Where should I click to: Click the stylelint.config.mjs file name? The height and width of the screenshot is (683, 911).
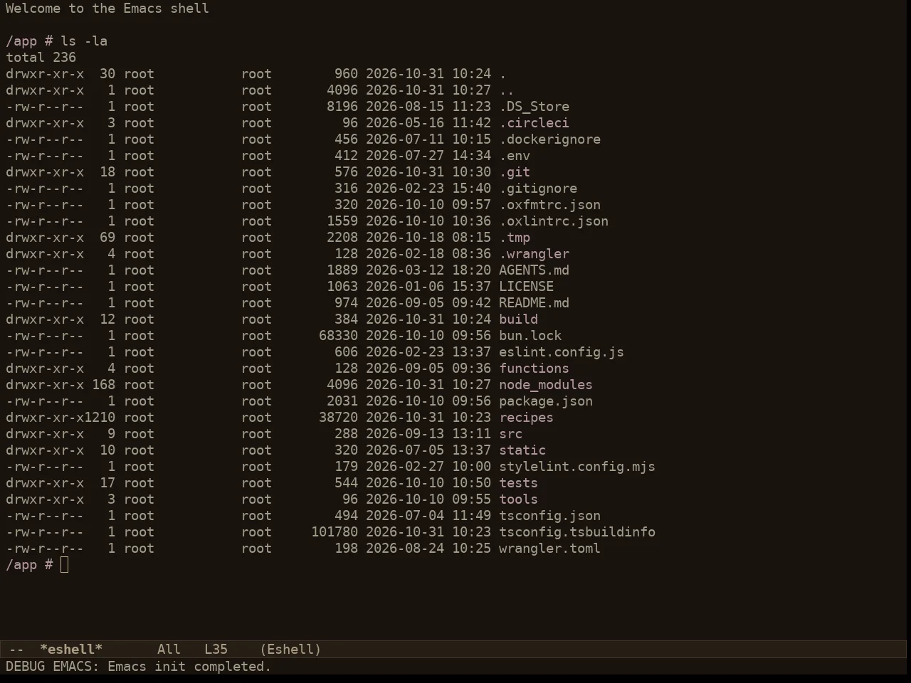click(x=577, y=467)
